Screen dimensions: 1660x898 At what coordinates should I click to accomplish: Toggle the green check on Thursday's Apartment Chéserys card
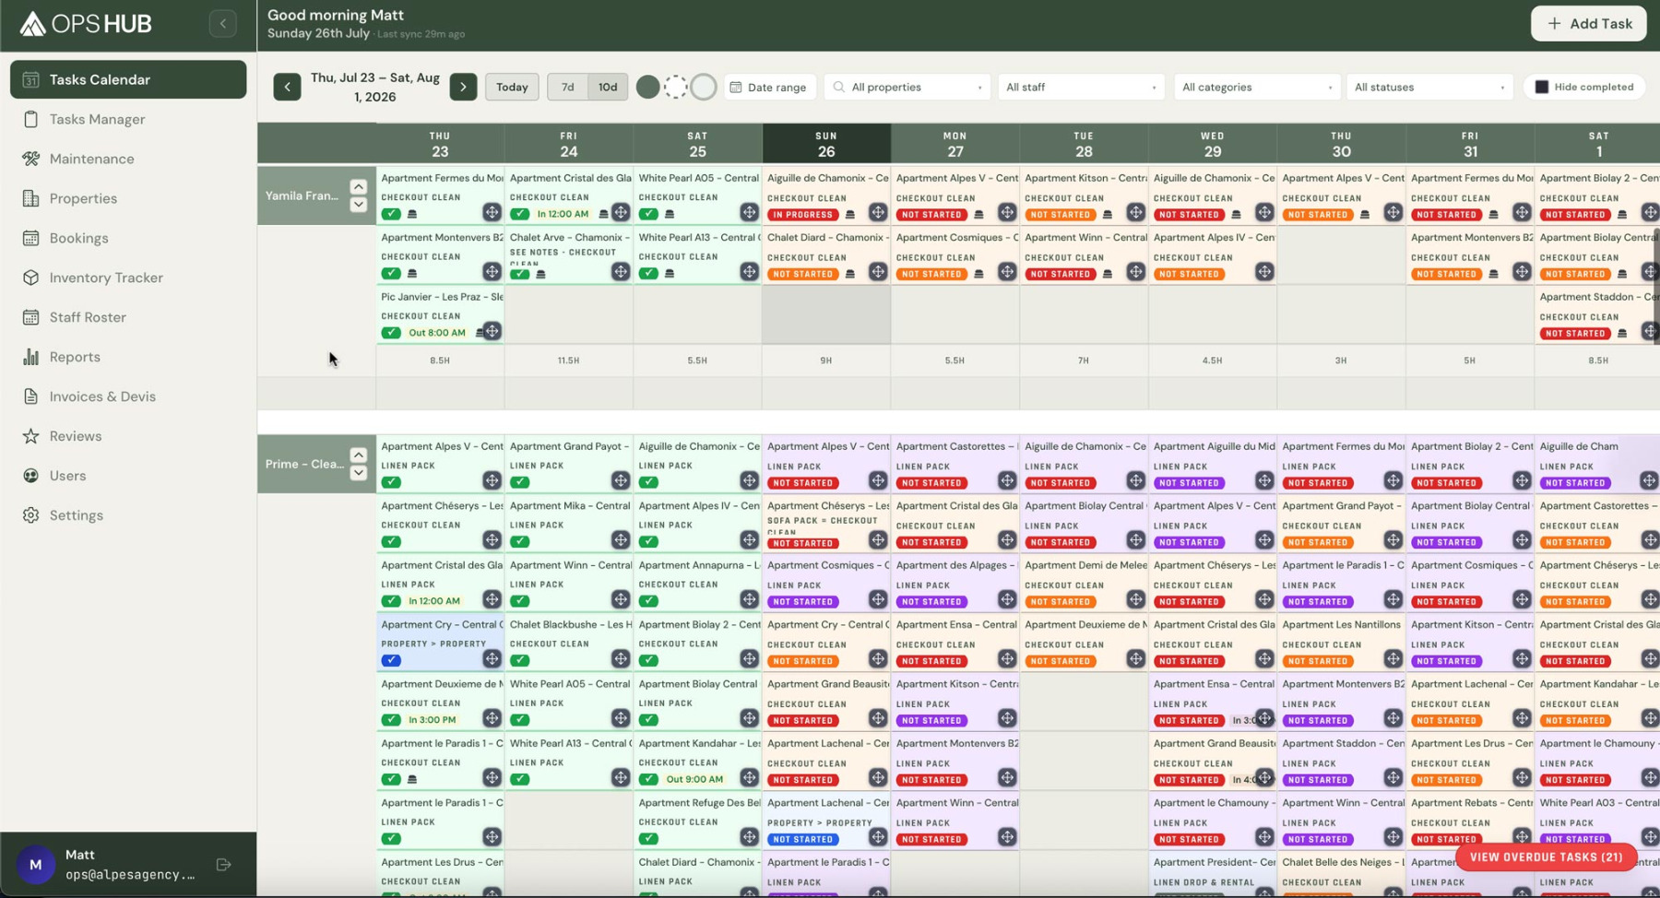point(391,541)
